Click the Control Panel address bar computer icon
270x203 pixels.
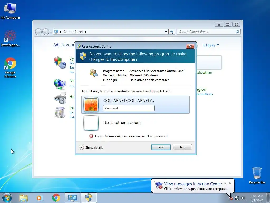[56, 32]
